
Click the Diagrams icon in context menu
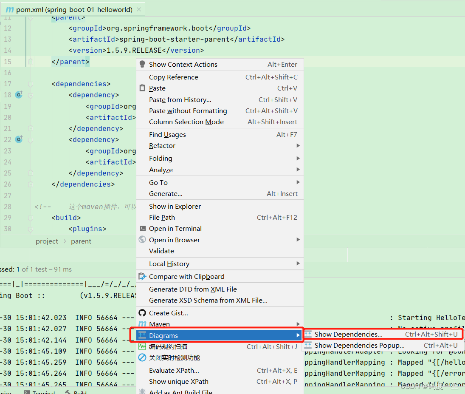pos(142,335)
